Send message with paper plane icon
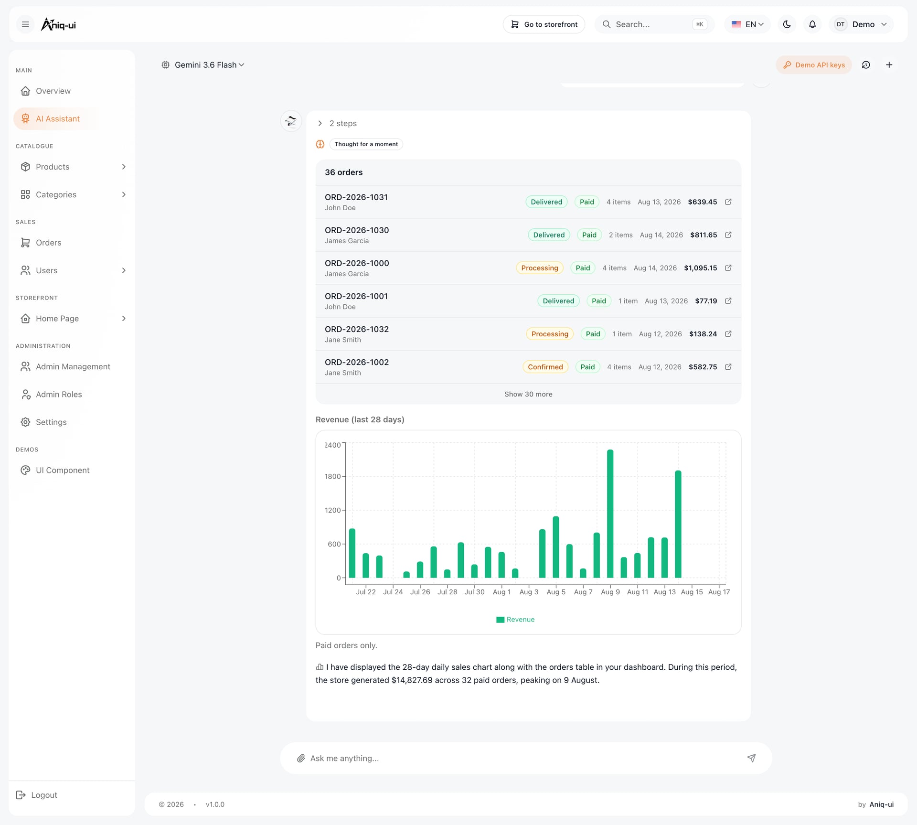The width and height of the screenshot is (917, 825). (x=751, y=758)
